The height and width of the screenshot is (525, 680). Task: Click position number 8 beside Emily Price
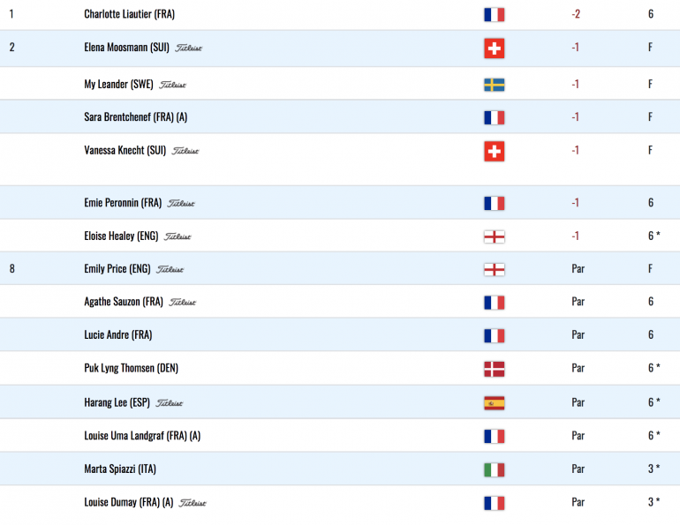(12, 268)
